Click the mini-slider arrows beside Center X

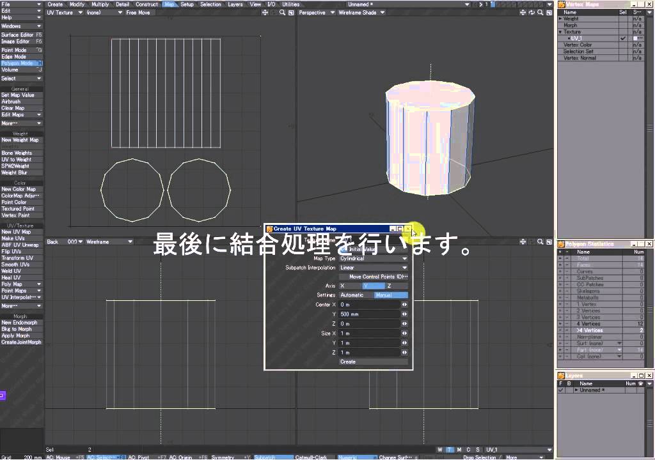click(x=404, y=305)
